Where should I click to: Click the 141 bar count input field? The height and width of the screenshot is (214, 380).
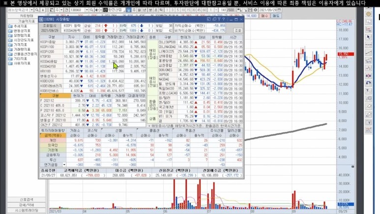click(223, 10)
